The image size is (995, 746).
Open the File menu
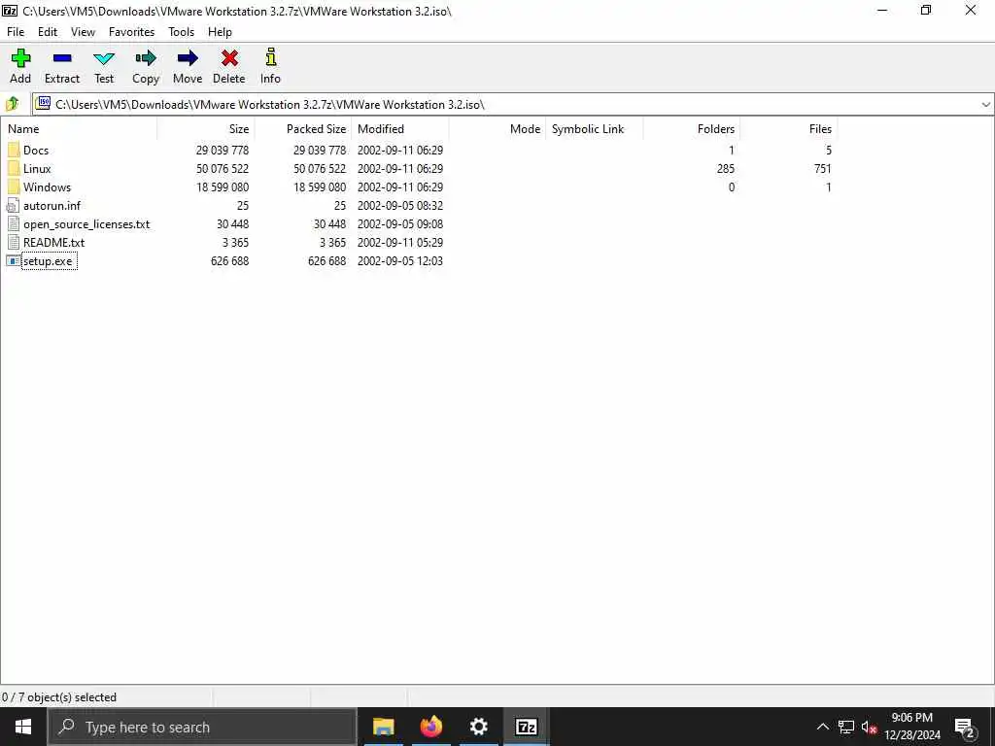16,32
